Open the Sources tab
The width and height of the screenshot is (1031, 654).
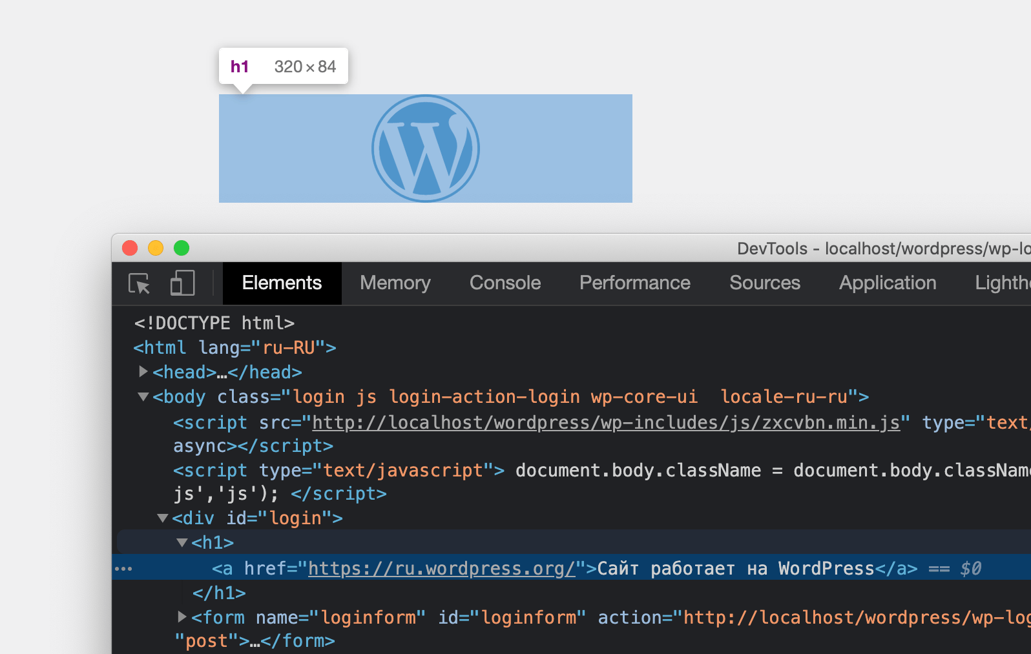coord(765,283)
